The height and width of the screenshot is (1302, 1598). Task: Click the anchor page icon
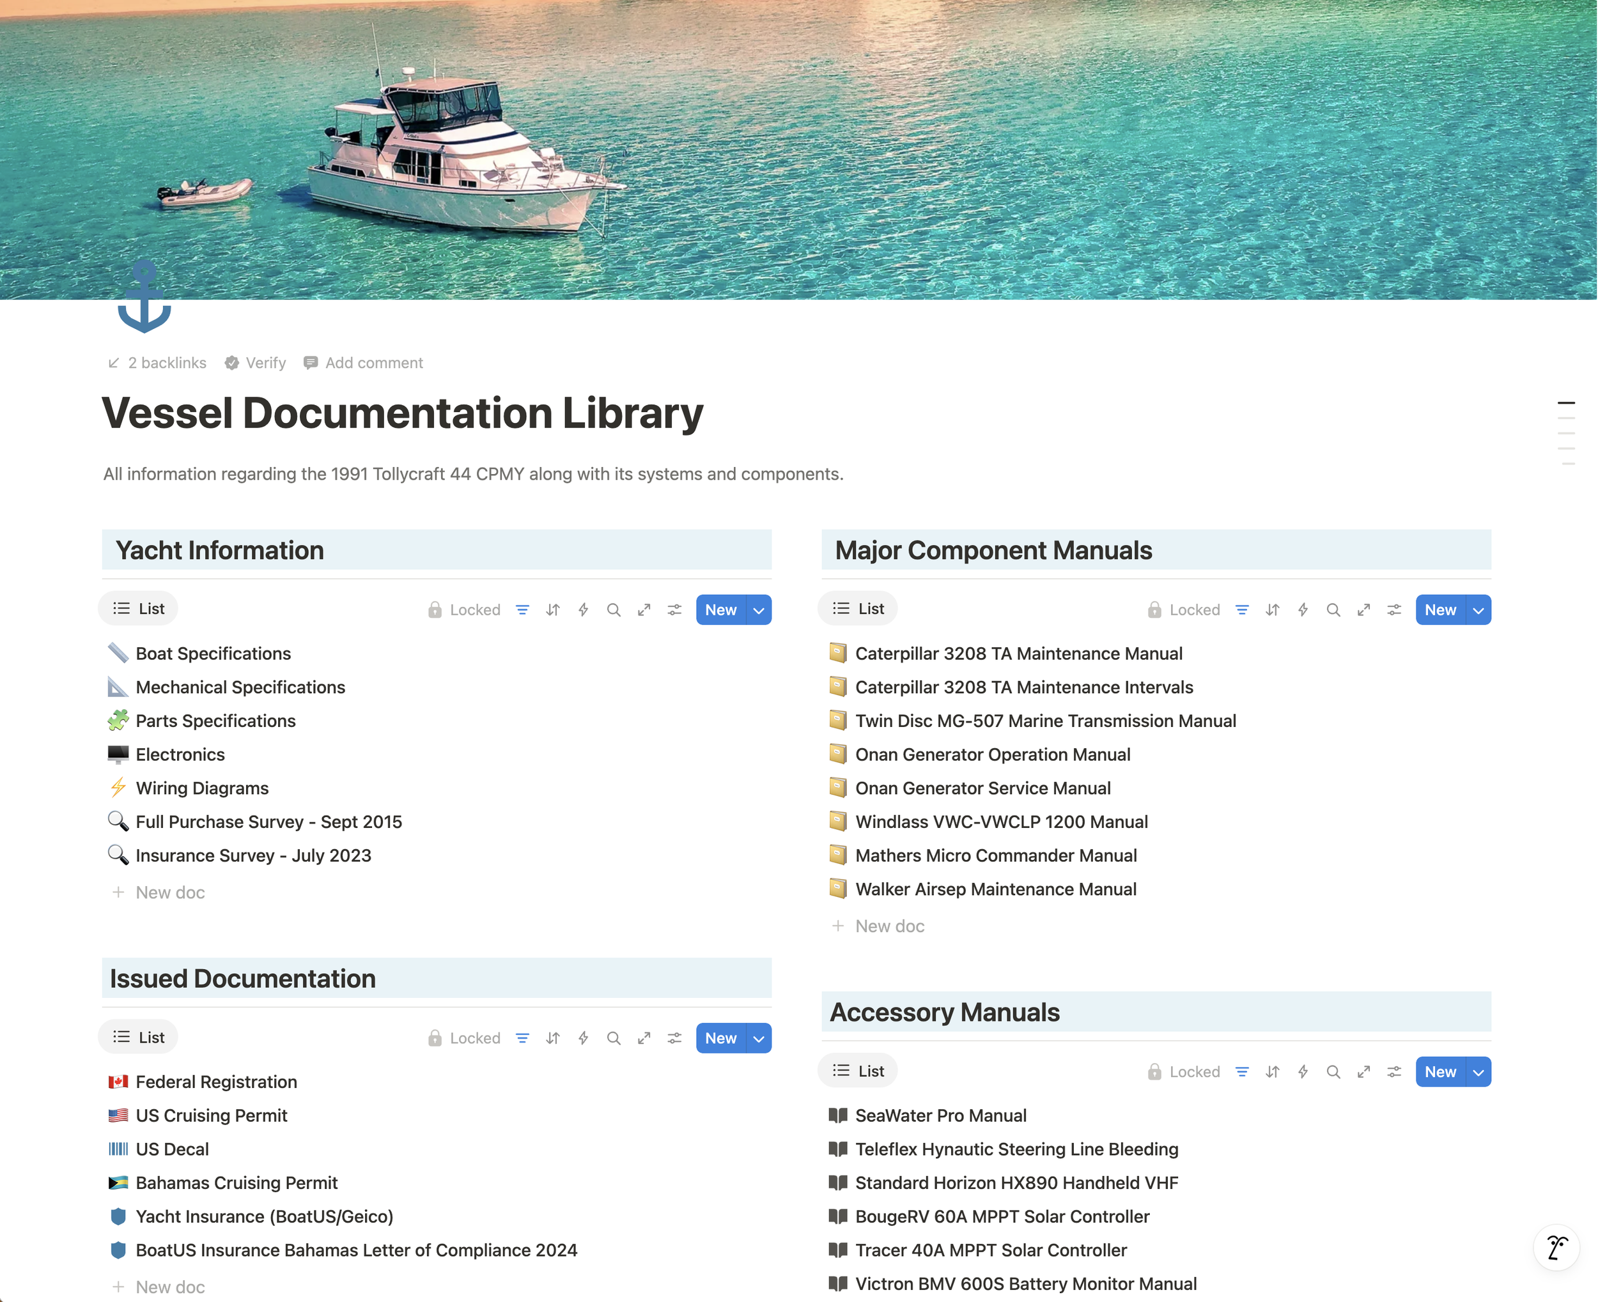[144, 296]
